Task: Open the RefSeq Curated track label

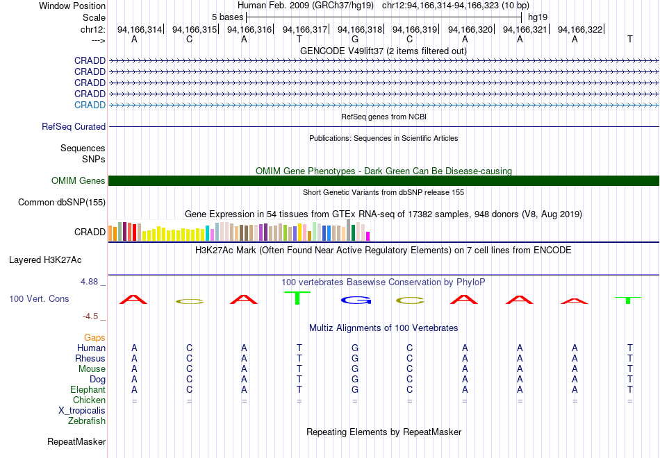Action: pyautogui.click(x=74, y=126)
